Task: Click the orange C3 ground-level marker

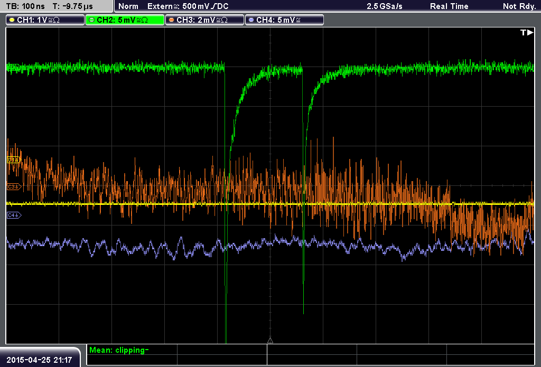Action: coord(14,186)
